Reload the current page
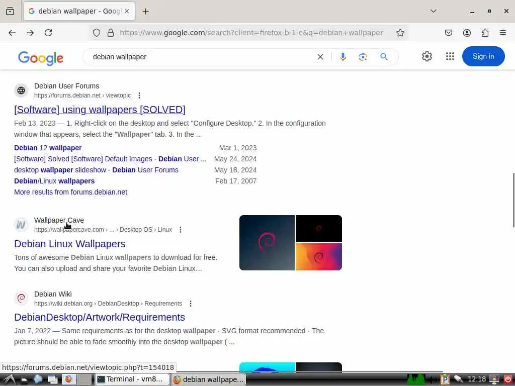This screenshot has height=386, width=515. tap(48, 33)
